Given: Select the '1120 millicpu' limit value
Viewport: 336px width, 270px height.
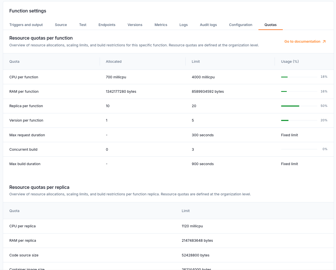Looking at the screenshot, I should pyautogui.click(x=192, y=226).
